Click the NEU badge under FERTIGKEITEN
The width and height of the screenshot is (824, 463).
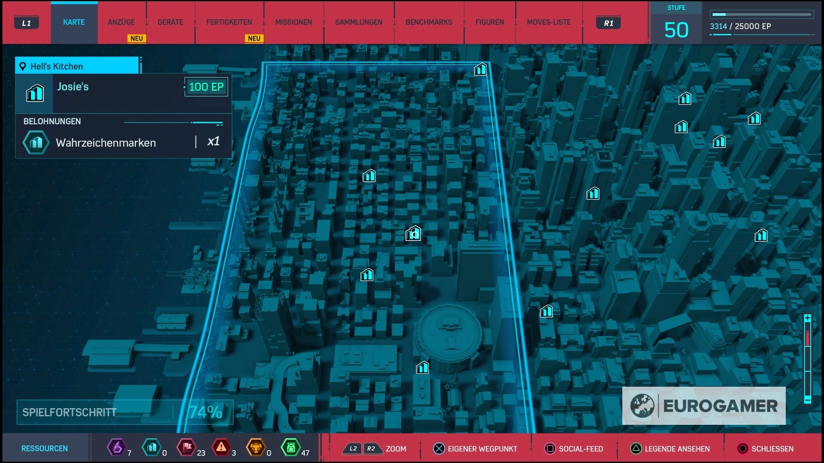click(254, 38)
